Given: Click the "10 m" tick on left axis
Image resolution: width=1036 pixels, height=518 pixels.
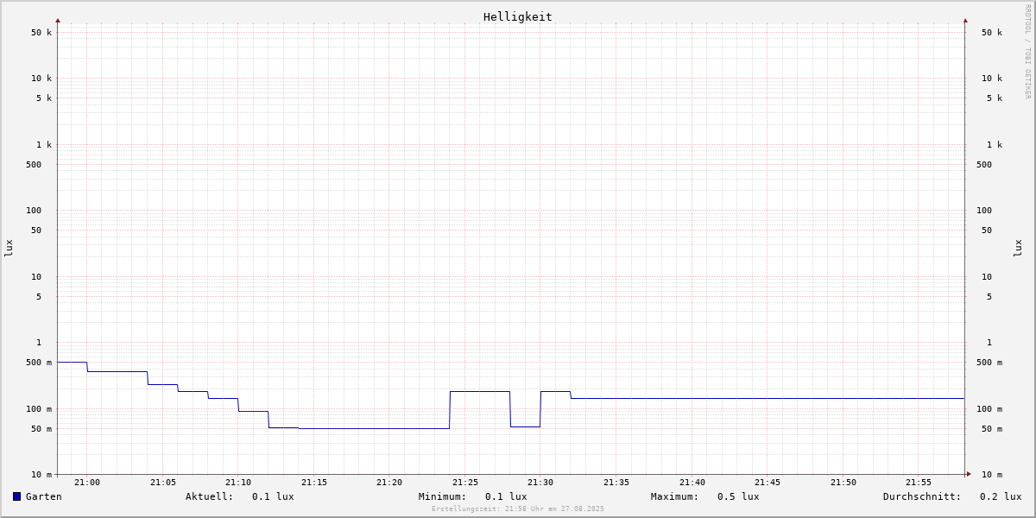Looking at the screenshot, I should [41, 475].
